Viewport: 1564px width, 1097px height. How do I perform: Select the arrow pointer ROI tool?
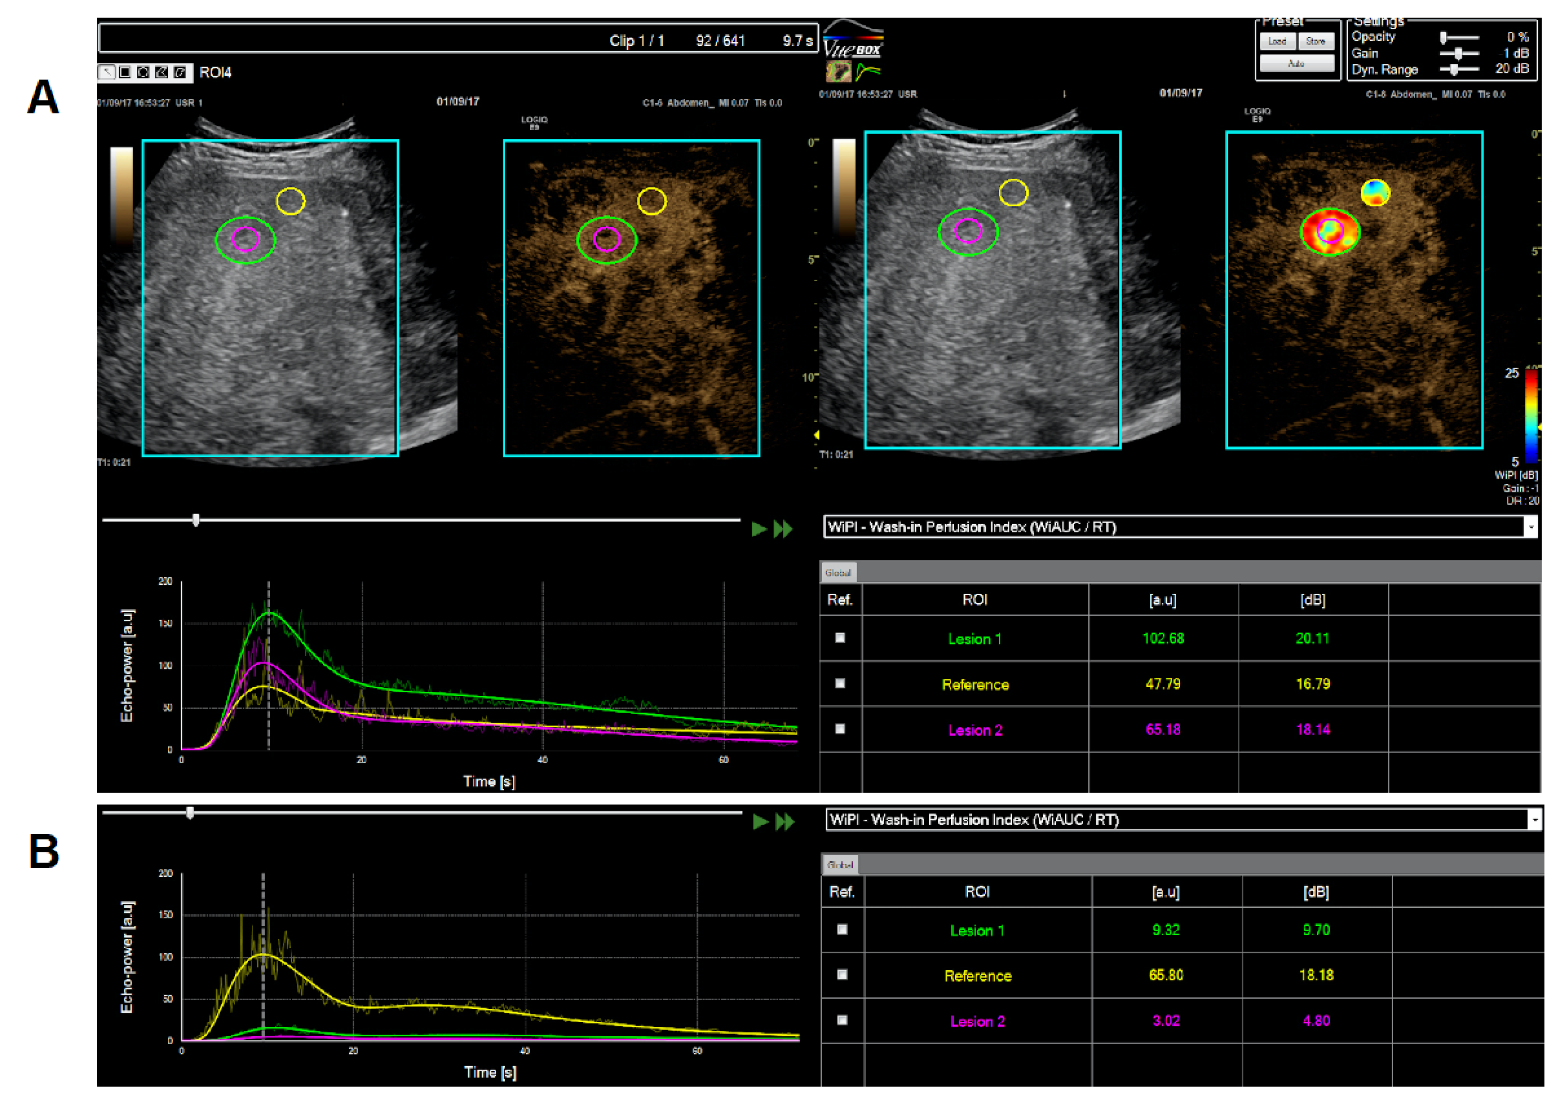coord(107,72)
